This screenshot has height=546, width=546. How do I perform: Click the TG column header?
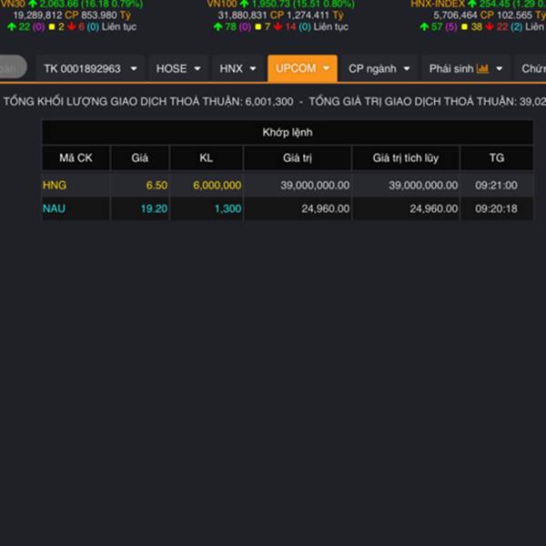(497, 158)
